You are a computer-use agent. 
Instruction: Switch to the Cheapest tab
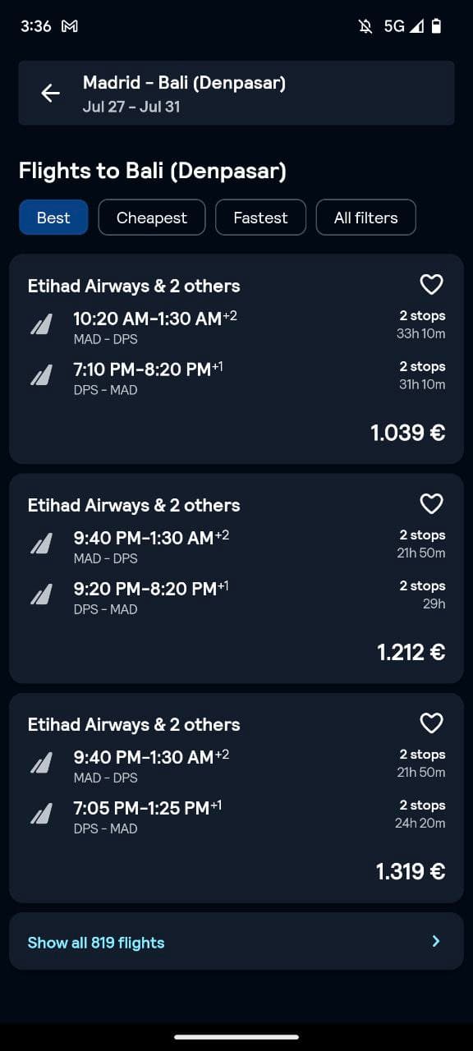[x=152, y=218]
